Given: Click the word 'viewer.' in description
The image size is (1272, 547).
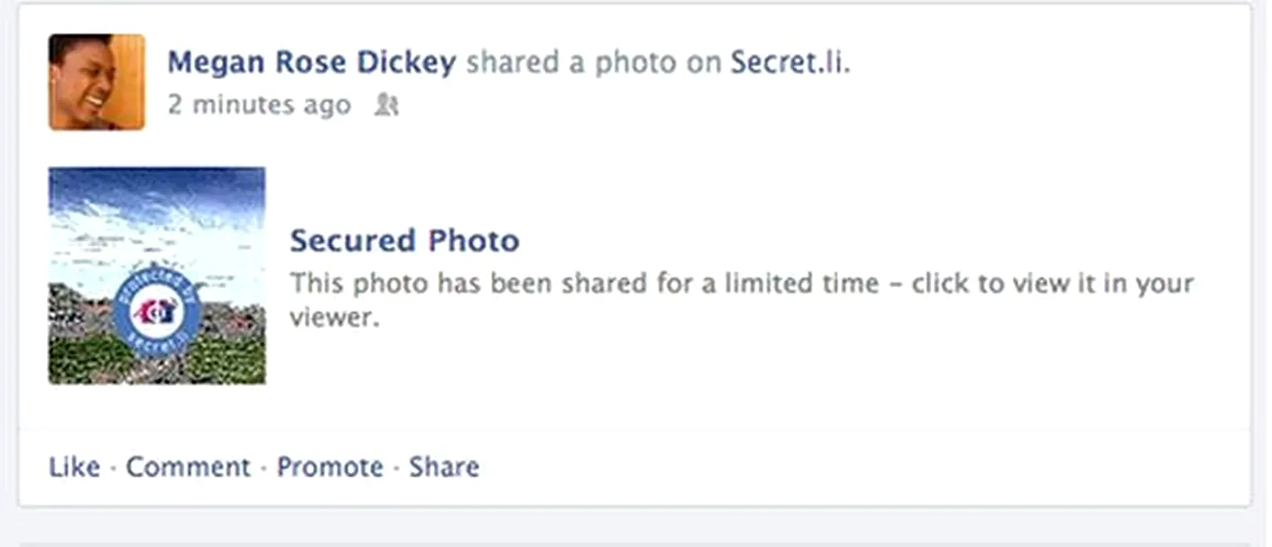Looking at the screenshot, I should pyautogui.click(x=334, y=317).
